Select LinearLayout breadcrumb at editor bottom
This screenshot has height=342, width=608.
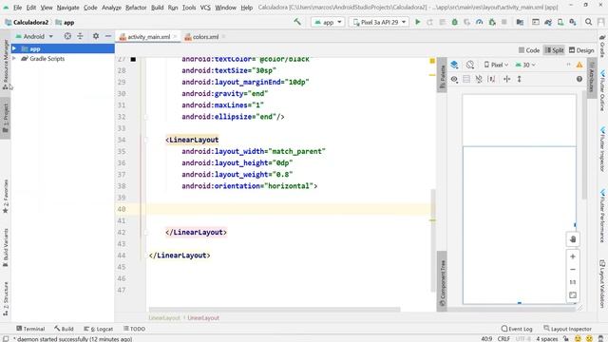[203, 317]
